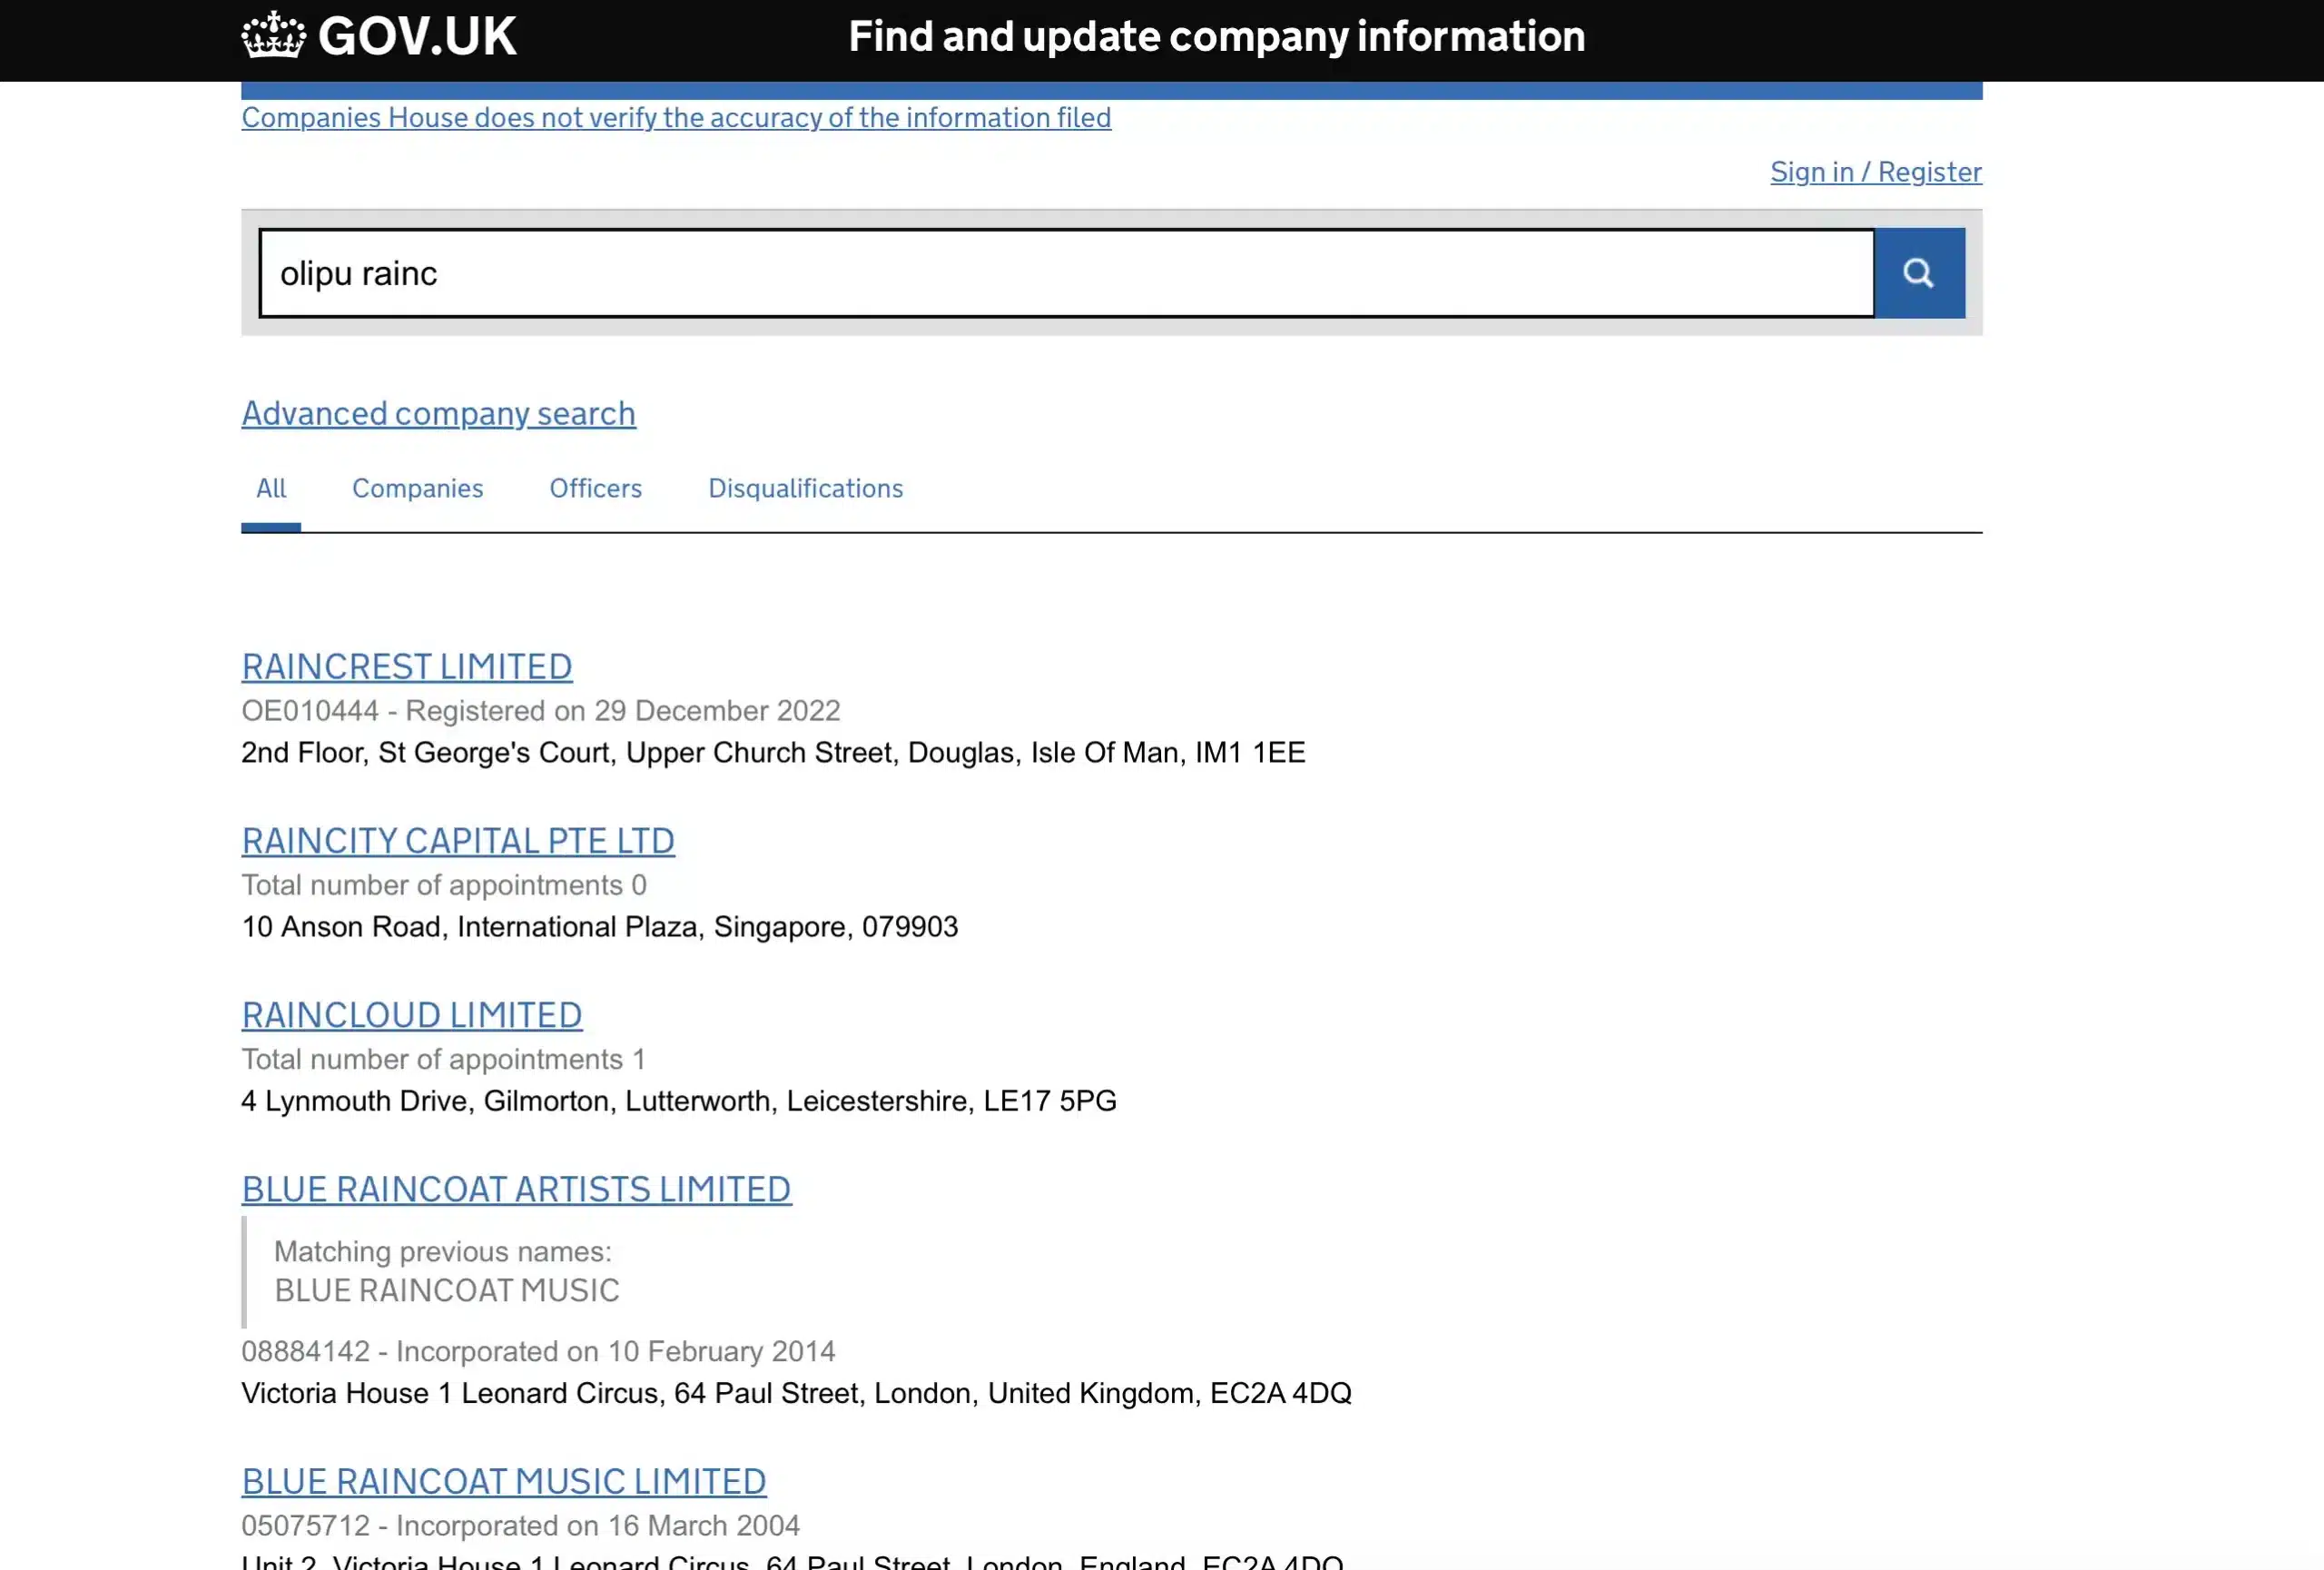The image size is (2324, 1570).
Task: Open Advanced company search
Action: coord(438,413)
